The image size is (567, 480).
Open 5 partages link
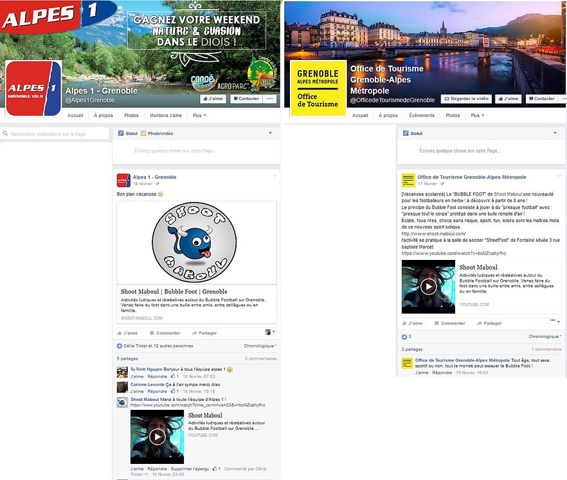pos(127,359)
